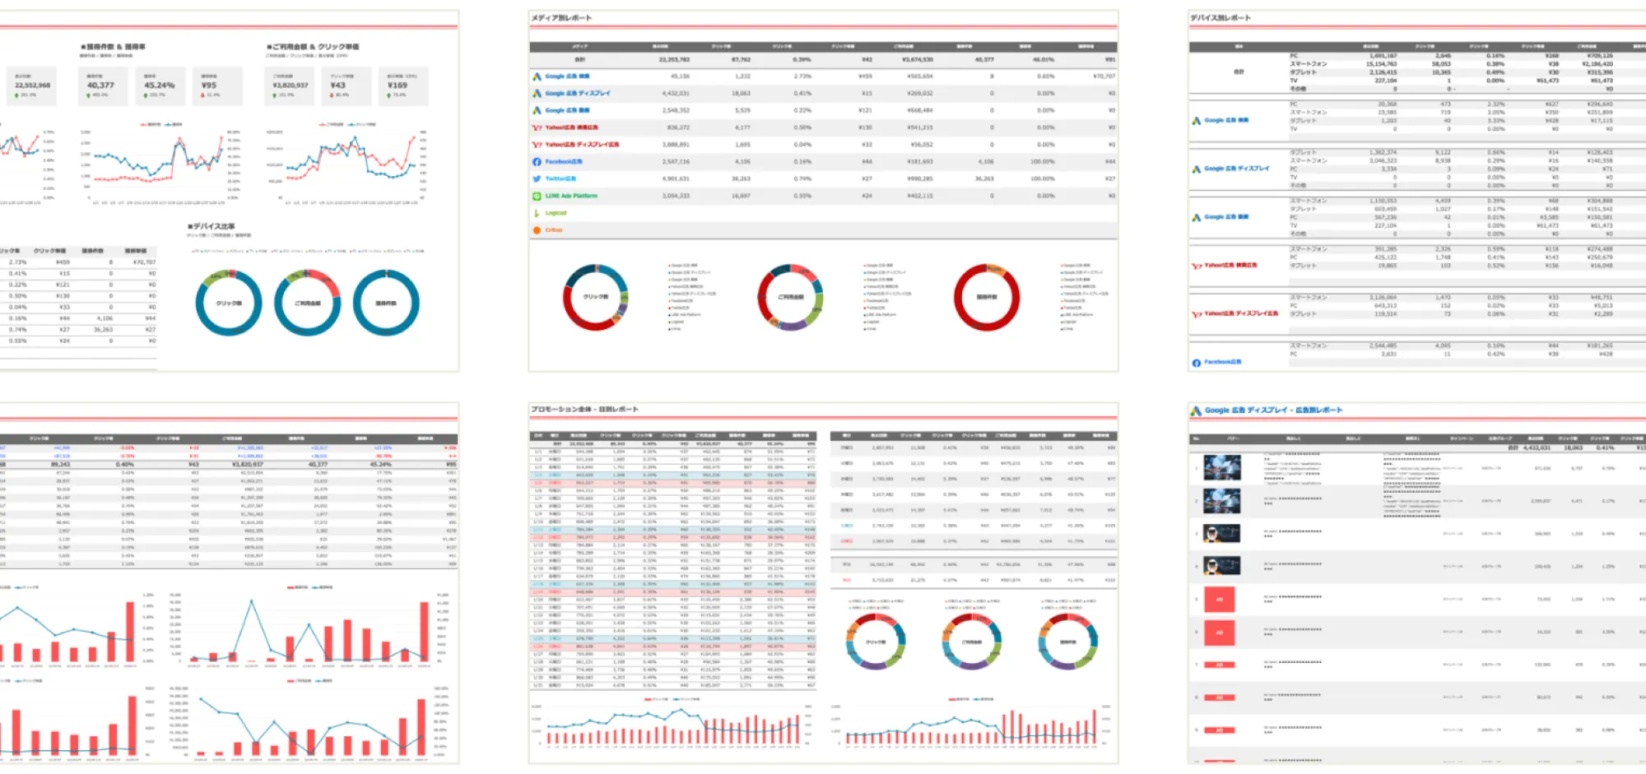Viewport: 1646px width, 774px height.
Task: Click the ■デバイス比率 section heading
Action: (x=212, y=226)
